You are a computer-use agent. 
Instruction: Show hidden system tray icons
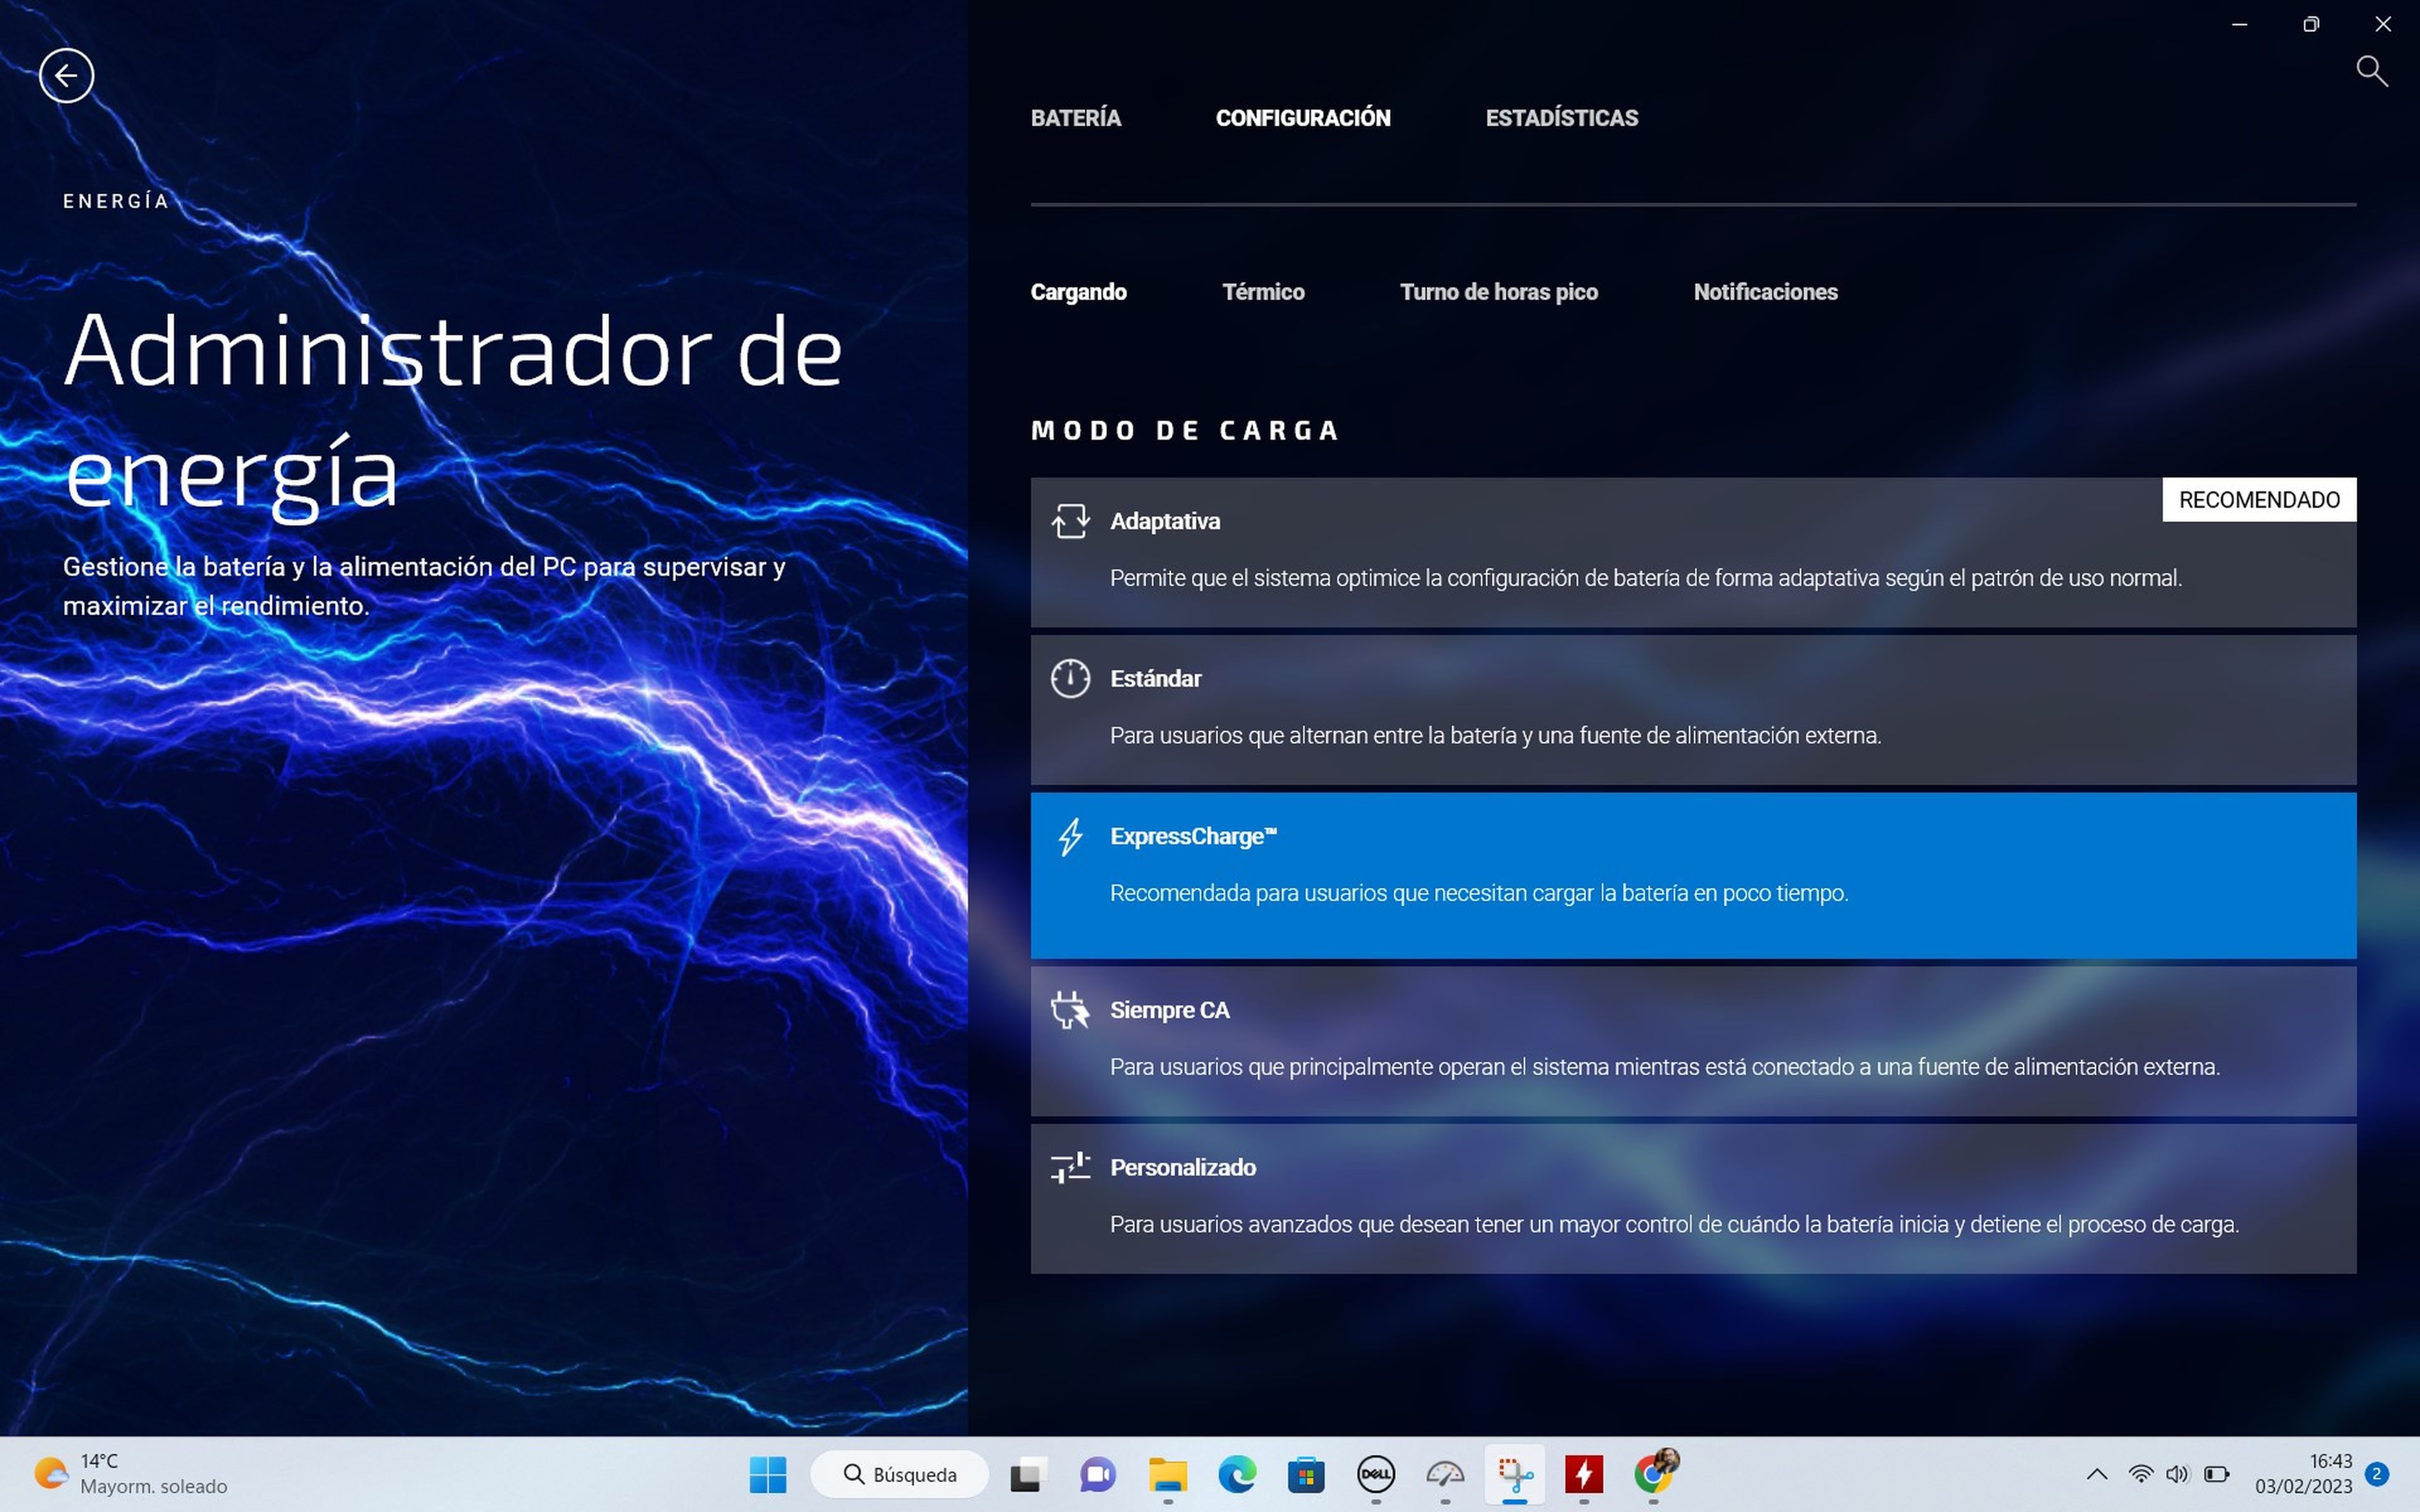2097,1474
